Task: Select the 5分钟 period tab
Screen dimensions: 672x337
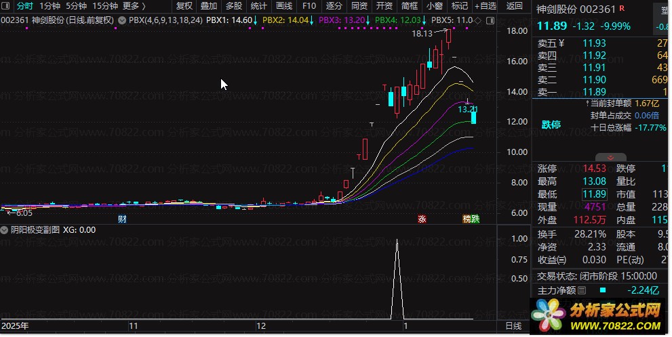Action: [76, 6]
